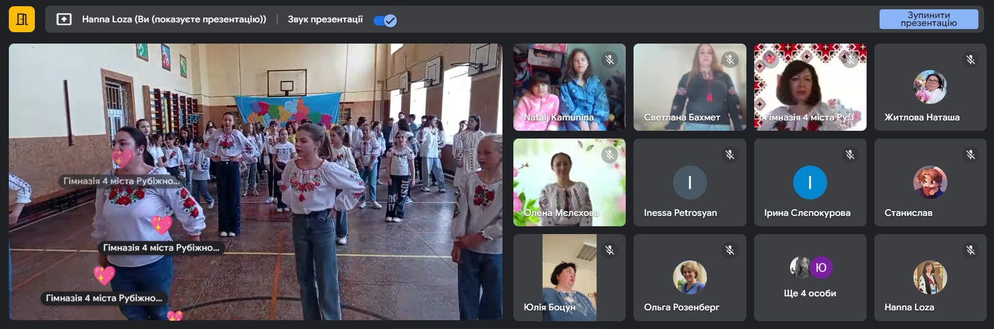Click the blue Ирина Слєпокурова initial avatar
994x329 pixels.
[810, 183]
